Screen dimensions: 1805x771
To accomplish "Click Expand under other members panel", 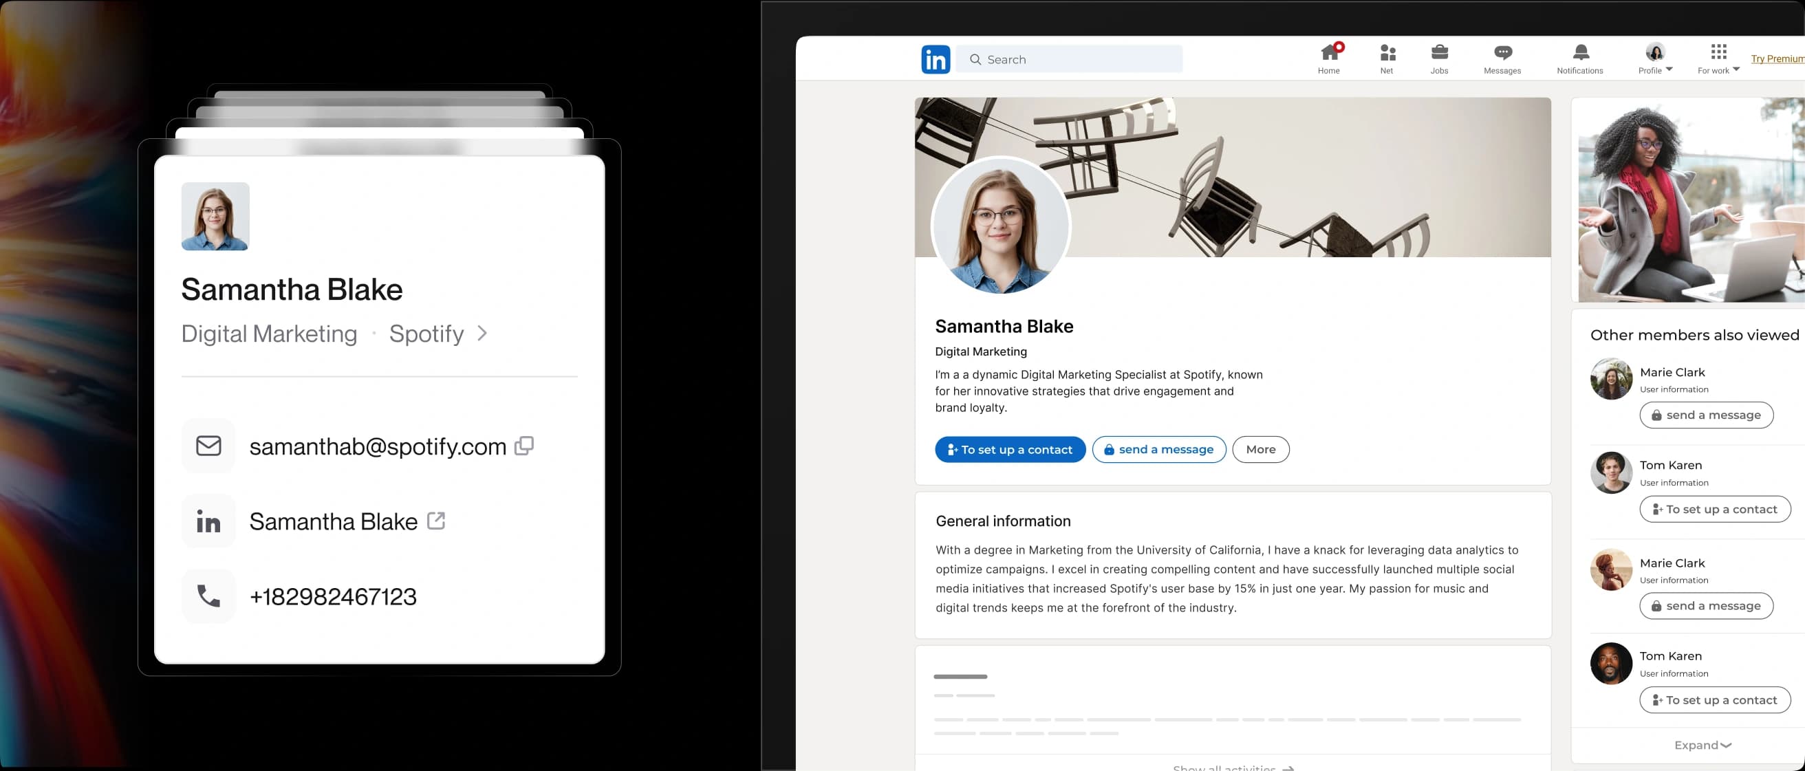I will [1701, 745].
